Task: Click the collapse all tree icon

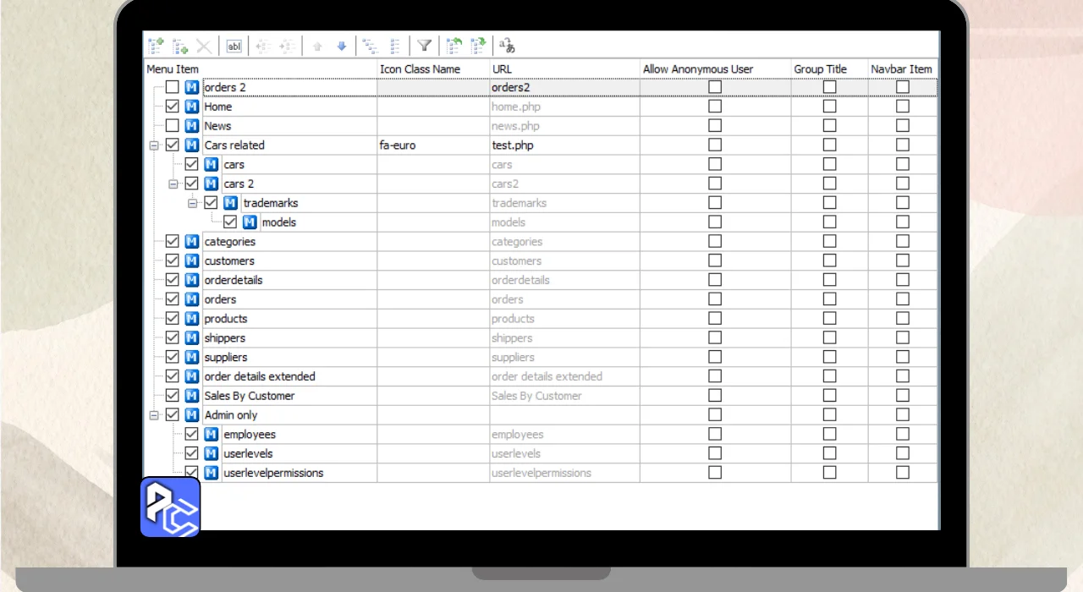Action: [395, 46]
